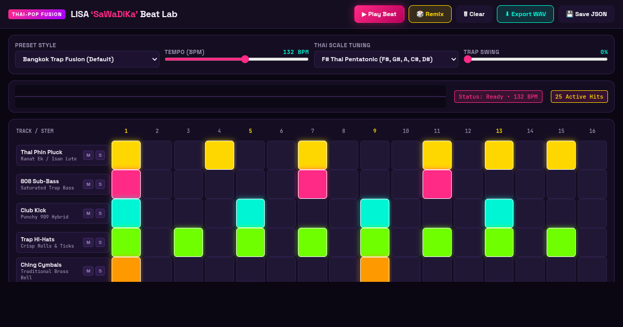Click the 'Status: Ready • 132 BPM' badge
623x327 pixels.
(x=498, y=97)
